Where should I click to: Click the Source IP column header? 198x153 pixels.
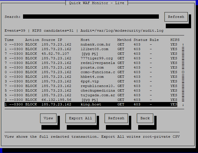point(52,40)
